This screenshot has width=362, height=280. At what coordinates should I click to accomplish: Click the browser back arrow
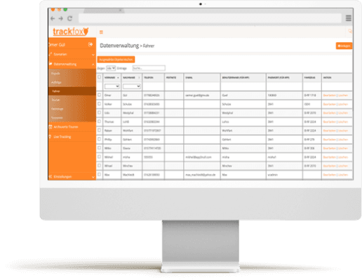click(53, 18)
